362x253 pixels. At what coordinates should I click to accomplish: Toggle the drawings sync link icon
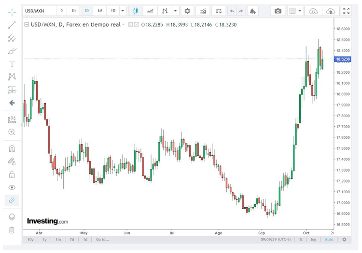click(12, 200)
